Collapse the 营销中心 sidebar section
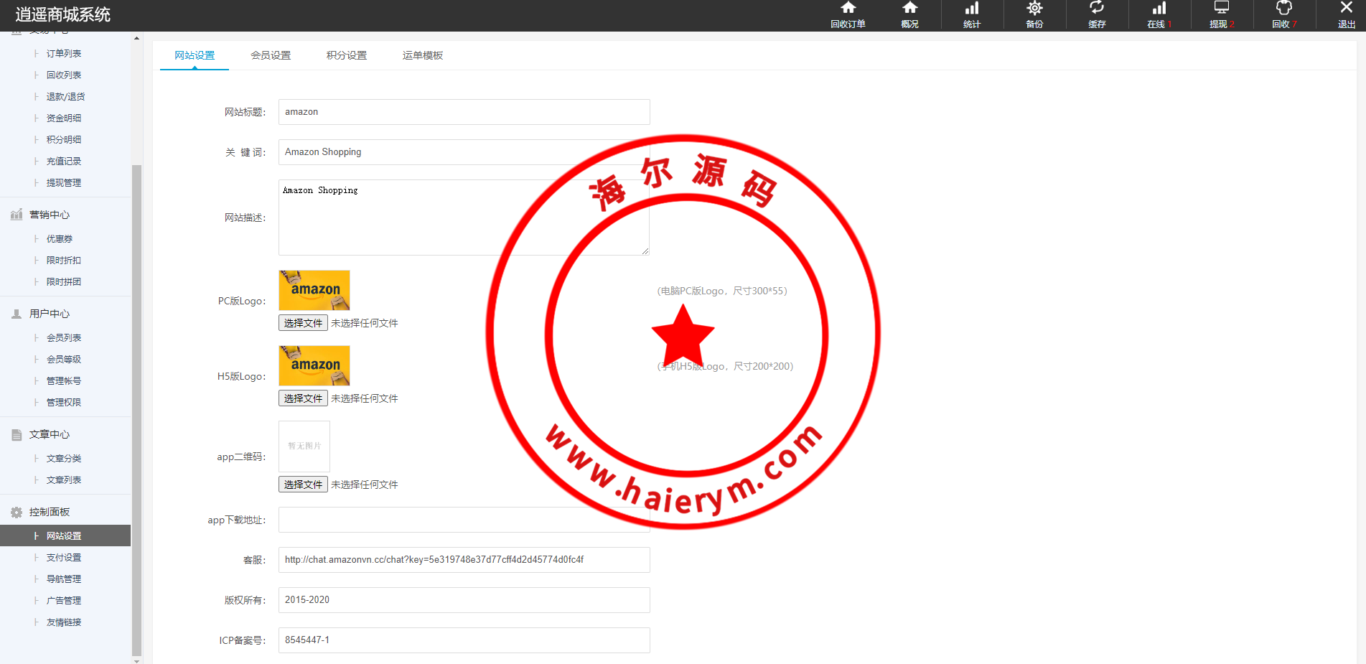 [x=50, y=215]
